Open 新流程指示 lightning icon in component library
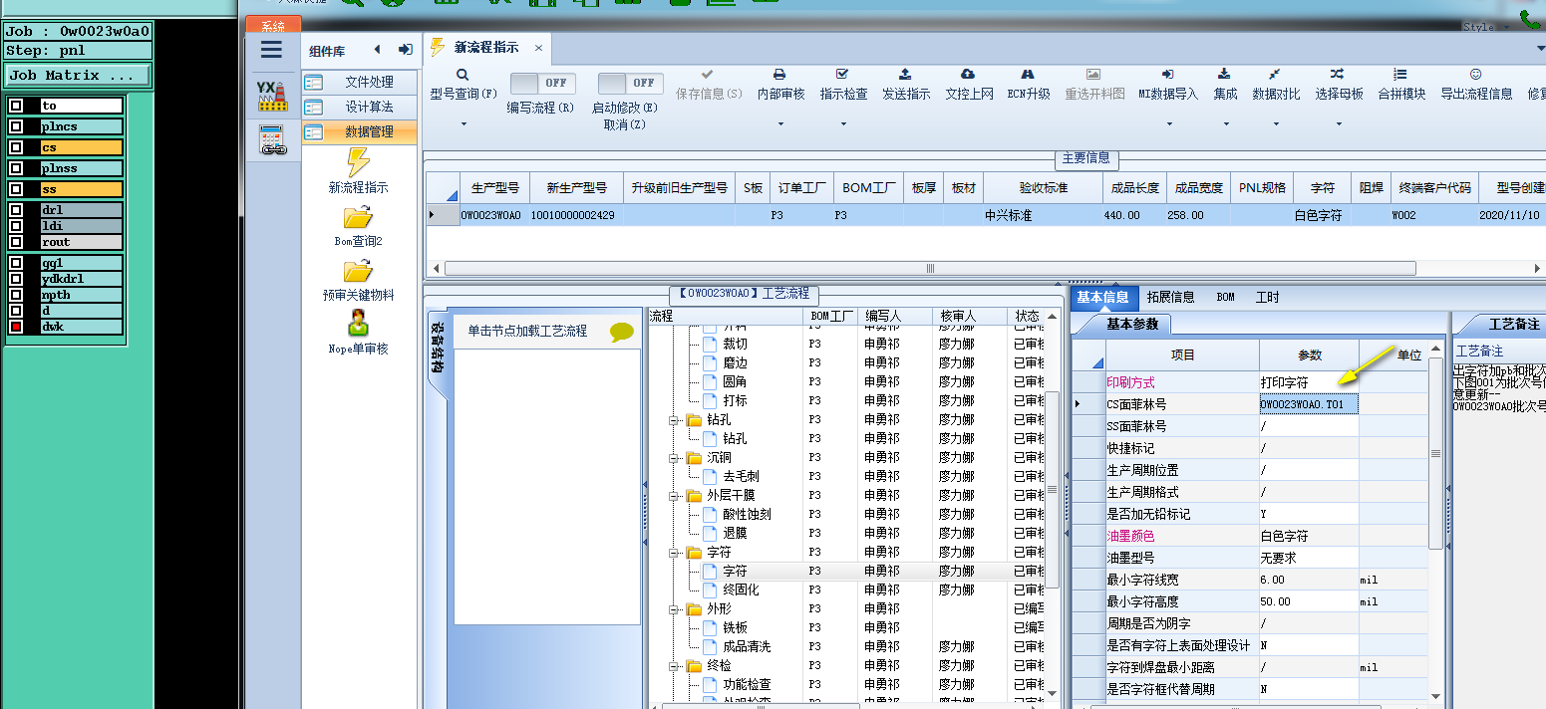The width and height of the screenshot is (1546, 709). (358, 162)
